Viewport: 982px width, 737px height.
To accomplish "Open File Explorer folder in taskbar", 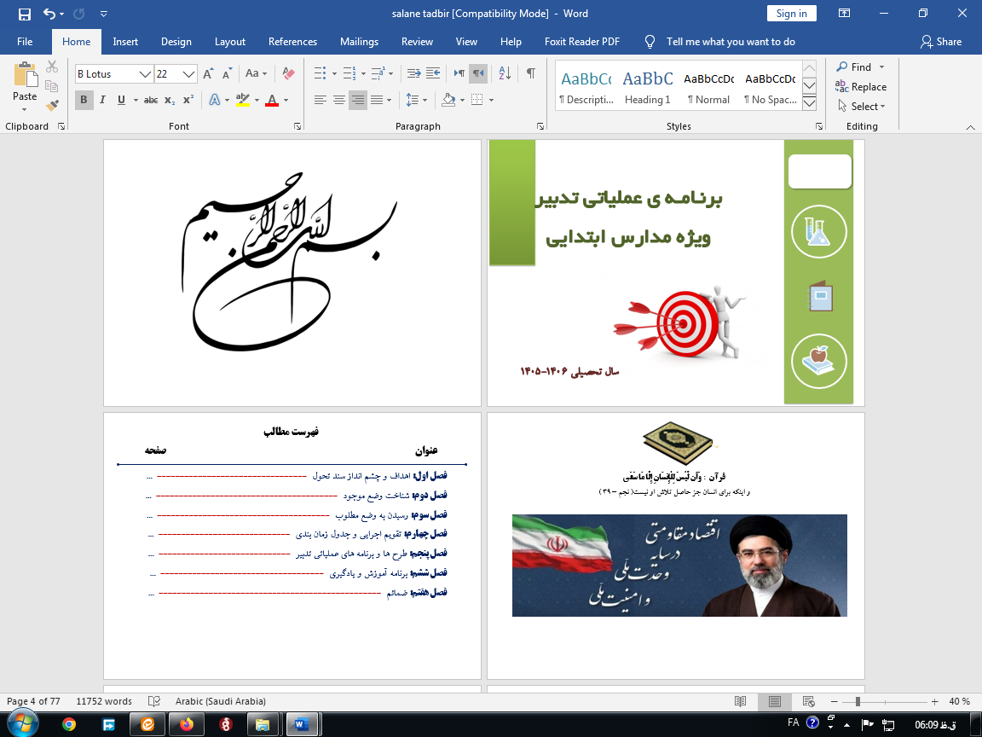I will (x=263, y=724).
